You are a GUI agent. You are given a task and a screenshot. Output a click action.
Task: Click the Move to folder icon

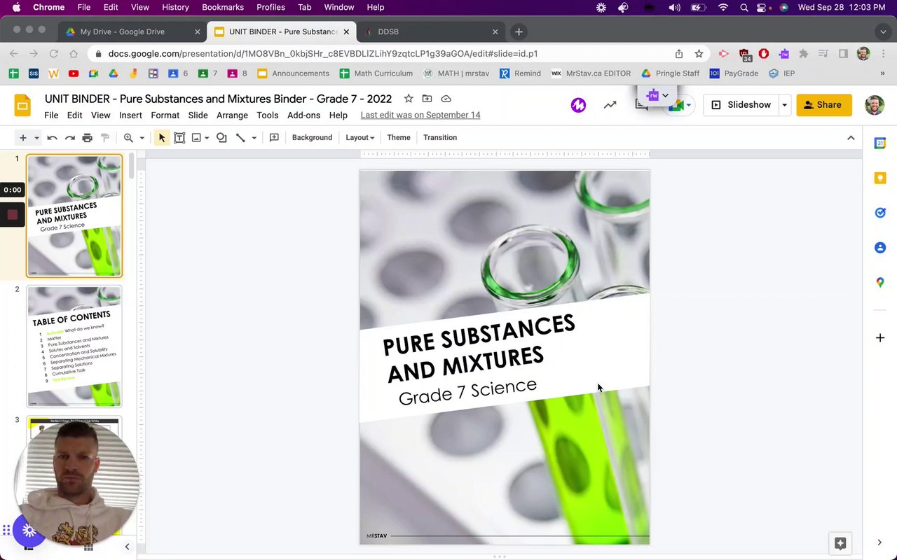click(x=427, y=99)
